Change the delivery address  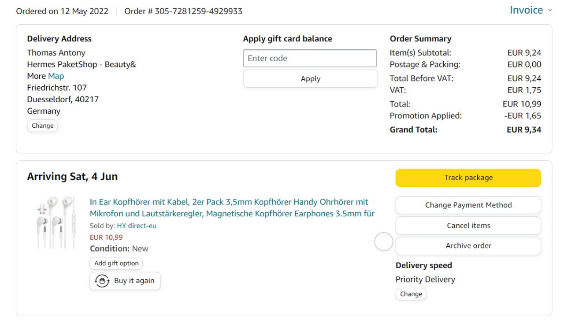(x=42, y=126)
